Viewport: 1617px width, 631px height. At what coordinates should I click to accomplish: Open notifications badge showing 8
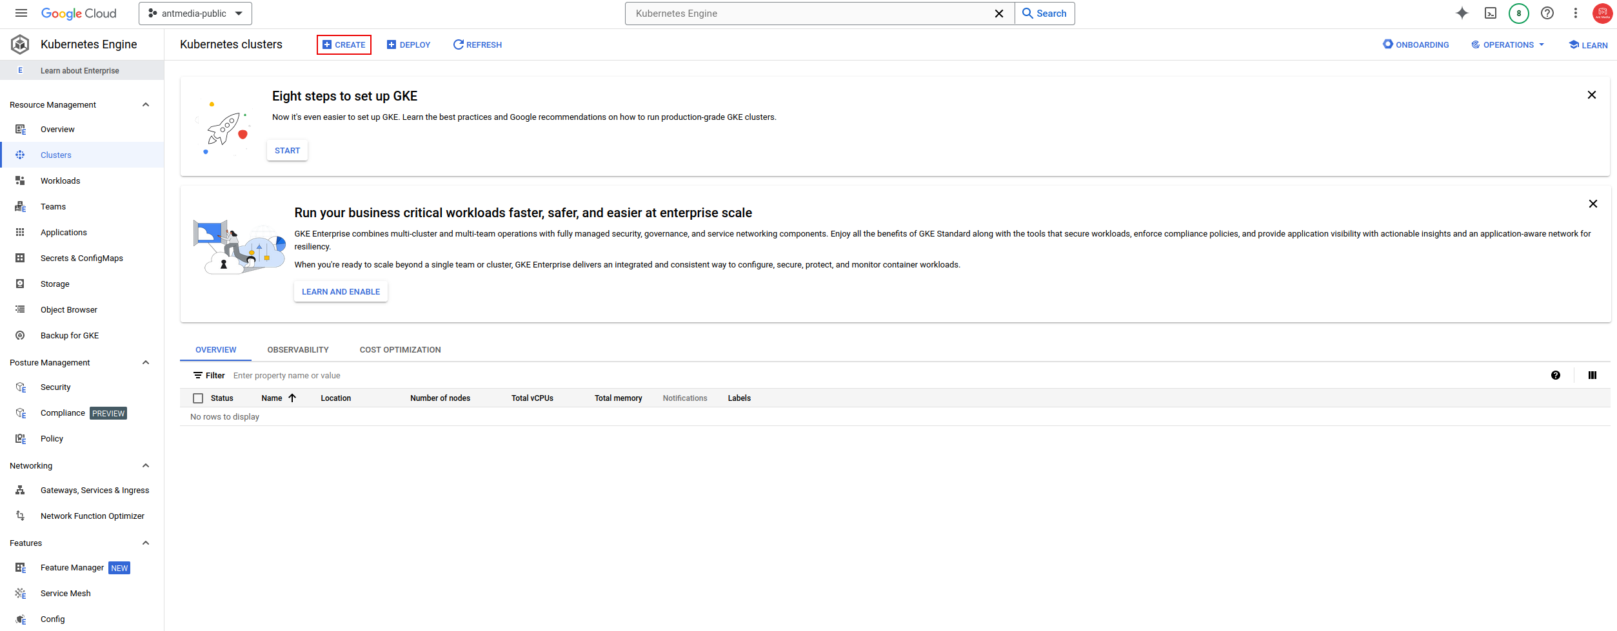(x=1519, y=13)
